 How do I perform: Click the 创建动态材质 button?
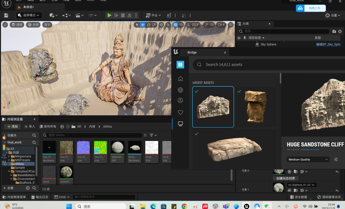pyautogui.click(x=286, y=178)
